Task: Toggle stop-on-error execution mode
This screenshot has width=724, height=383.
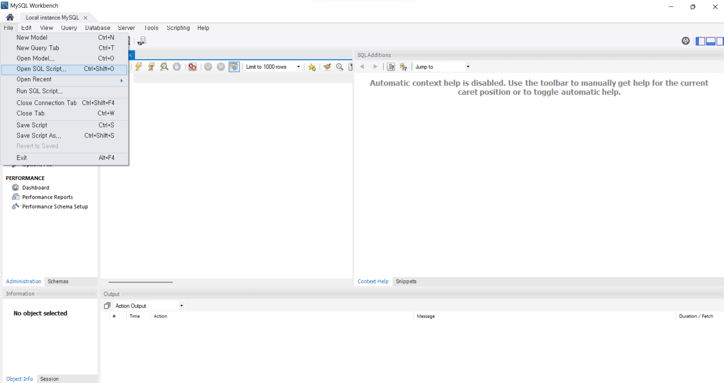Action: [x=192, y=67]
